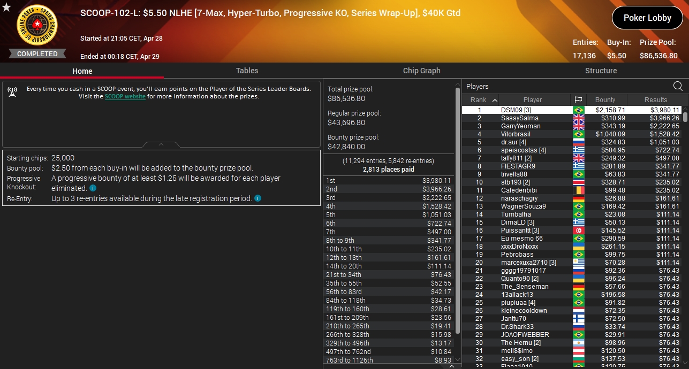Click the flag icon in FIESTAGR9 row
Screen dimensions: 689x369
tap(578, 166)
